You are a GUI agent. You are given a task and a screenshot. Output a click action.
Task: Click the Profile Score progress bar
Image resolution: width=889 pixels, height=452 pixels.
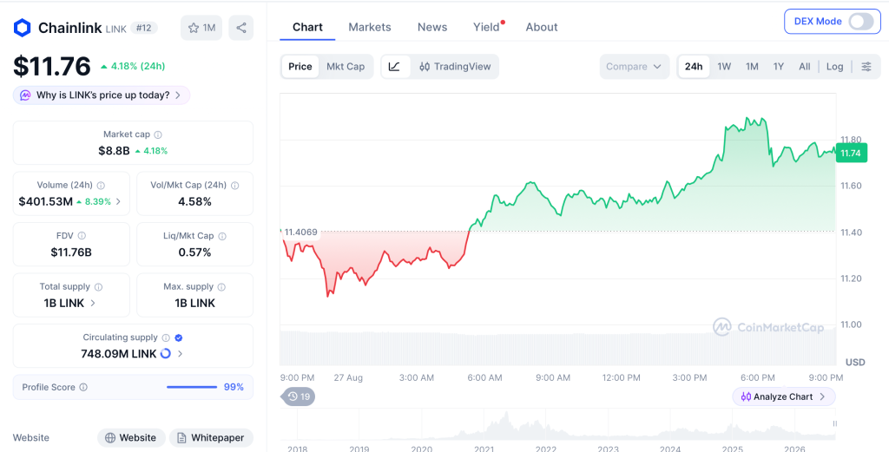[x=192, y=388]
